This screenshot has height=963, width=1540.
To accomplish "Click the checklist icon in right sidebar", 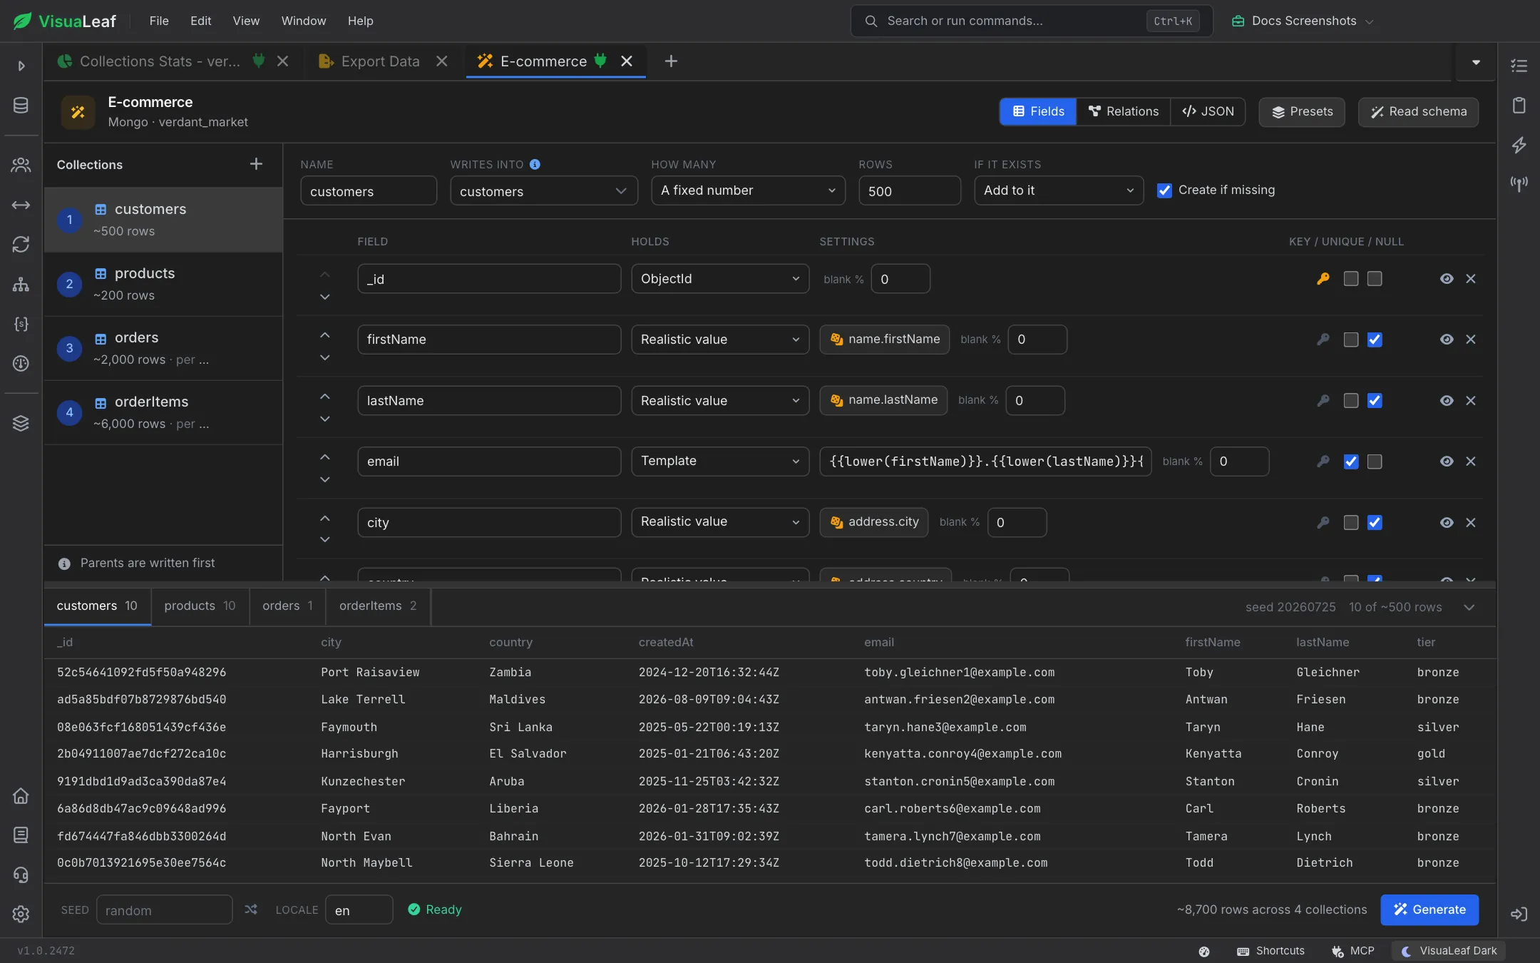I will [1519, 66].
